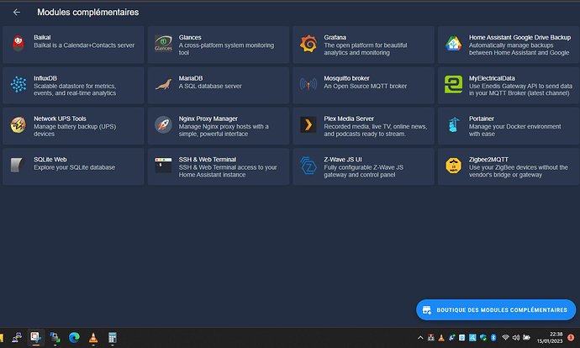Click the Nginx Proxy Manager rocket icon

coord(163,125)
